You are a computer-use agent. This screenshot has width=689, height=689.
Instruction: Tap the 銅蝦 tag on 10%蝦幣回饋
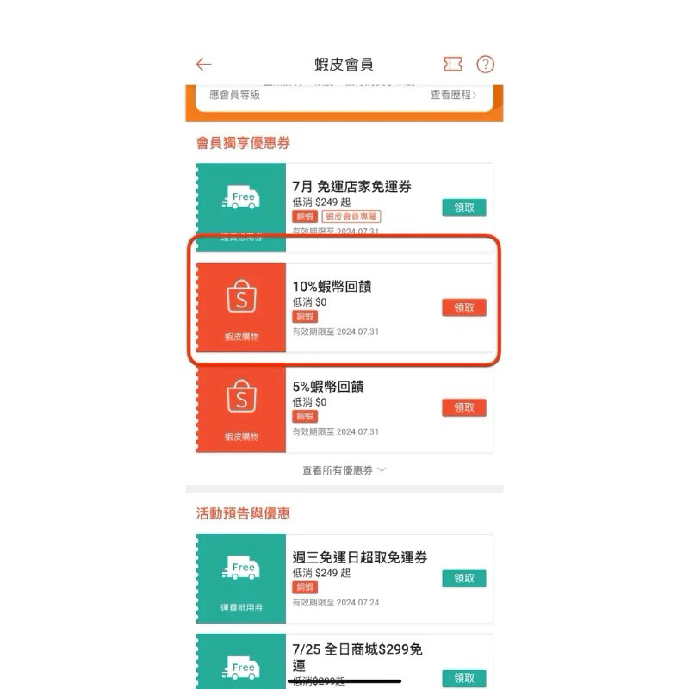pos(305,316)
